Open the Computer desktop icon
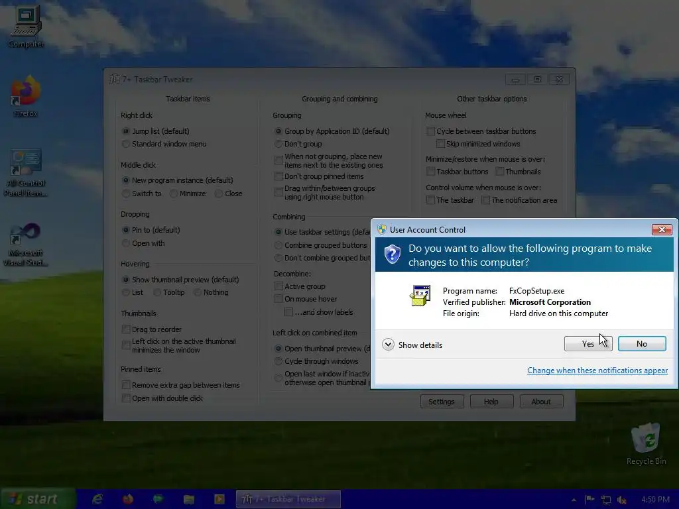Viewport: 679px width, 509px height. click(x=26, y=27)
